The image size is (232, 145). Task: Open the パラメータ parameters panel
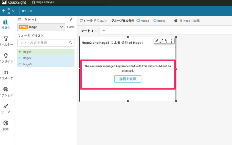tap(6, 75)
